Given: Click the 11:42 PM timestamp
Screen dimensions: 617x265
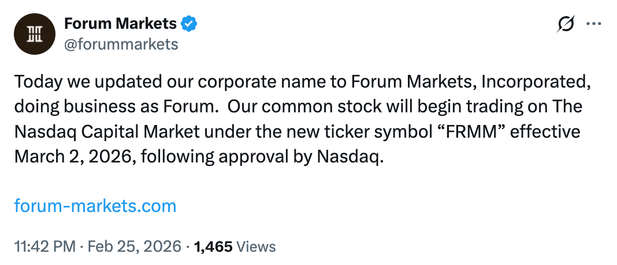Looking at the screenshot, I should point(45,247).
